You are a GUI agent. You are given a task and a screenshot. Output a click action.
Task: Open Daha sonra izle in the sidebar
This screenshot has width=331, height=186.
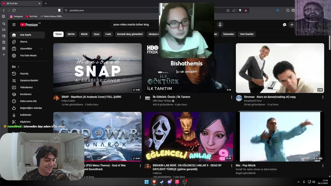27,101
